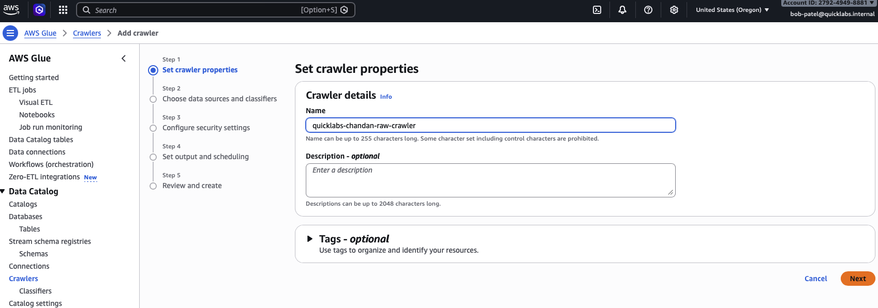Open the AWS home logo
Image resolution: width=878 pixels, height=308 pixels.
pos(11,9)
